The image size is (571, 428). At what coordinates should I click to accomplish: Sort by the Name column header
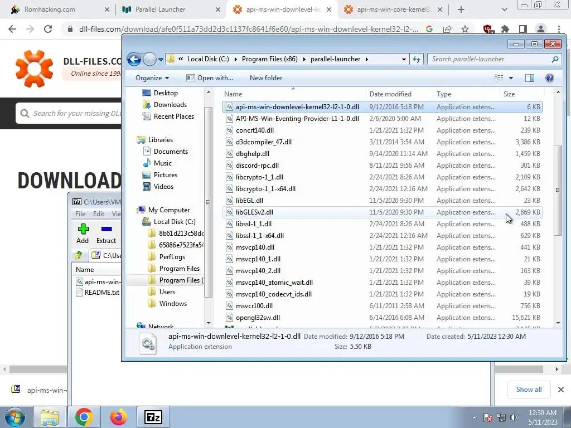pyautogui.click(x=294, y=94)
